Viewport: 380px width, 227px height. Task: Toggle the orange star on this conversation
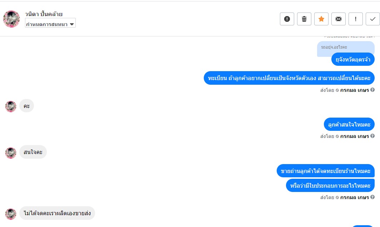(x=321, y=19)
